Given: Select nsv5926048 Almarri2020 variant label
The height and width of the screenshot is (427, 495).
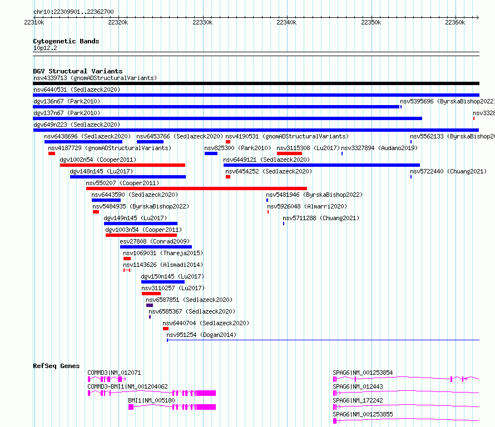Looking at the screenshot, I should pos(307,206).
